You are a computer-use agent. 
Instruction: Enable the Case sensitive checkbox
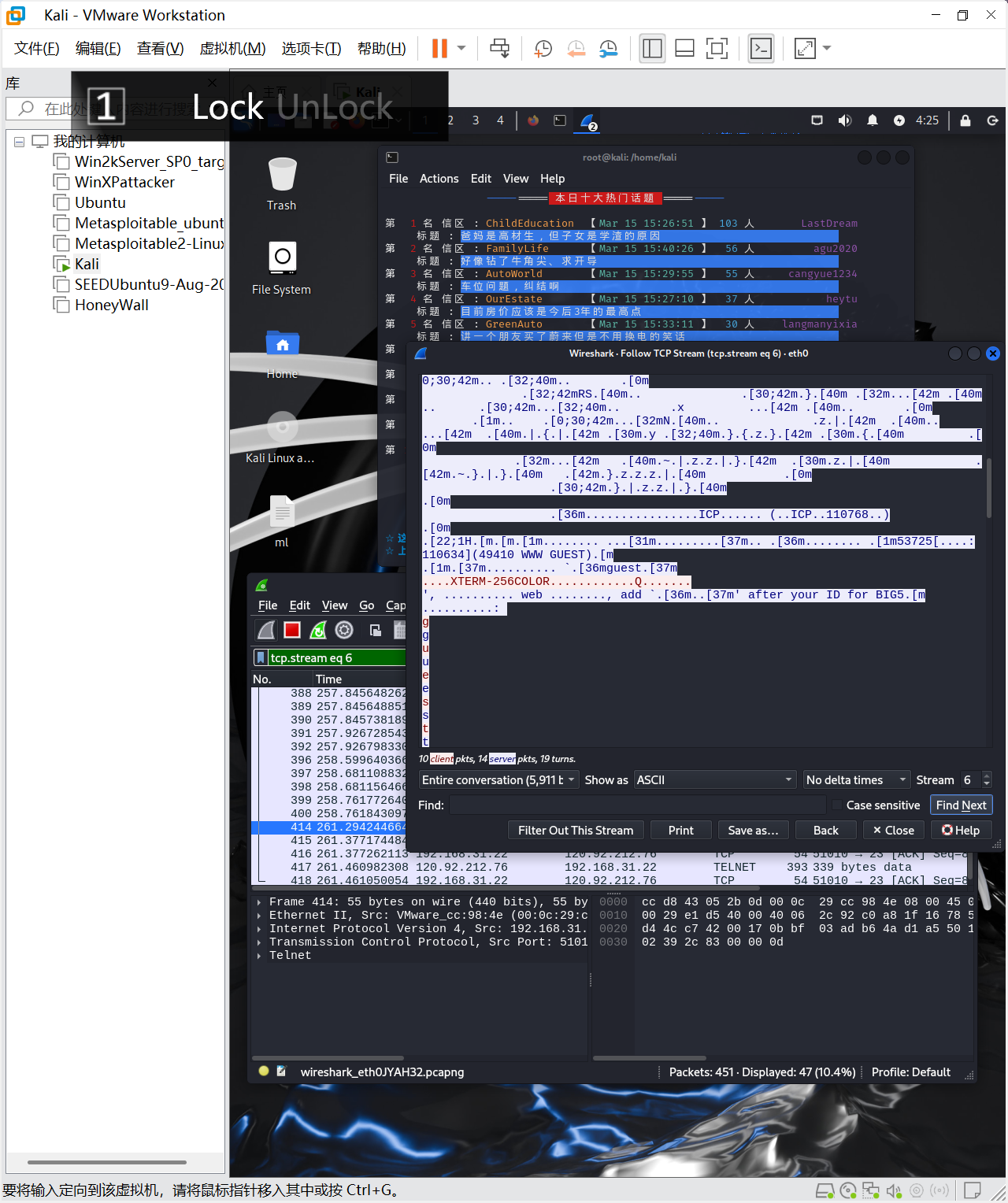837,805
